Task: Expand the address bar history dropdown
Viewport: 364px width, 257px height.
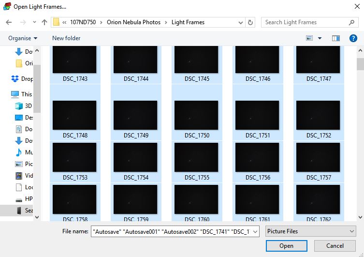Action: pos(241,23)
